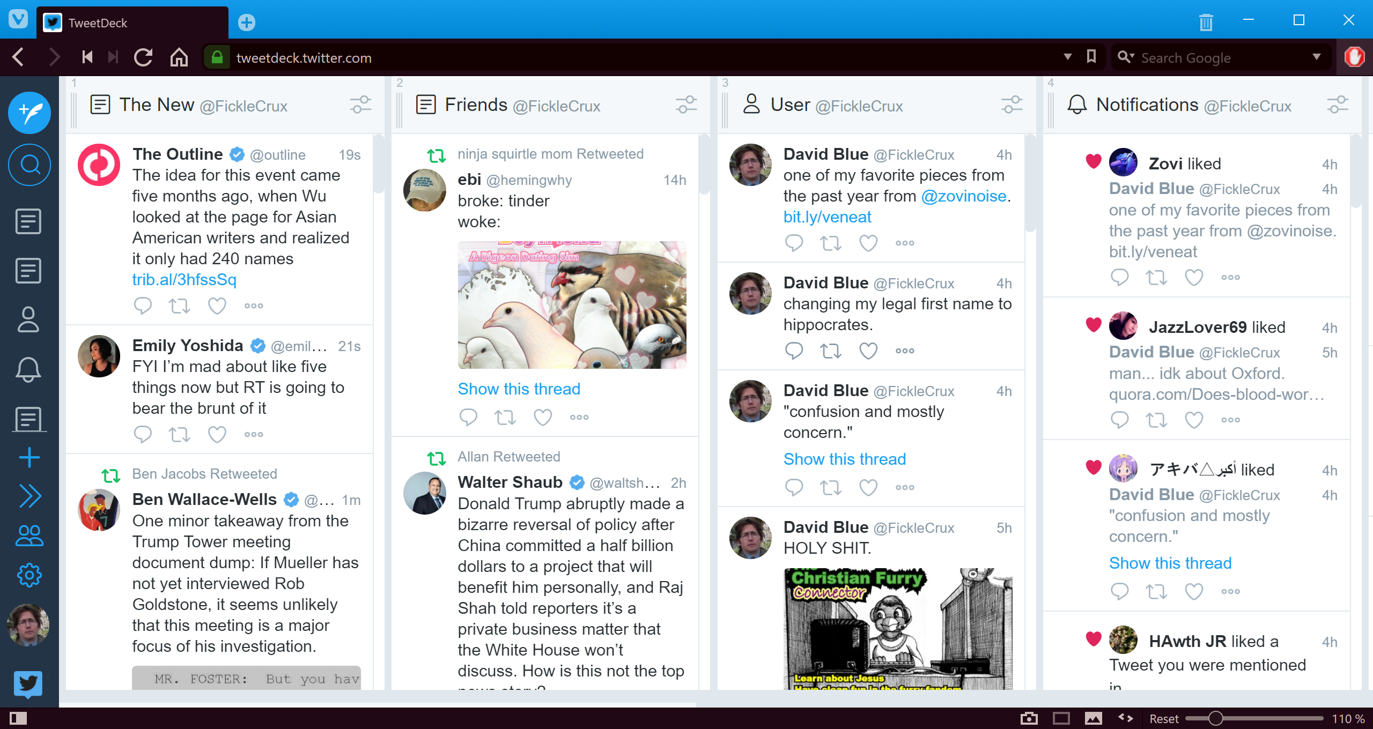This screenshot has width=1373, height=729.
Task: Reply to The Outline tweet
Action: click(x=143, y=306)
